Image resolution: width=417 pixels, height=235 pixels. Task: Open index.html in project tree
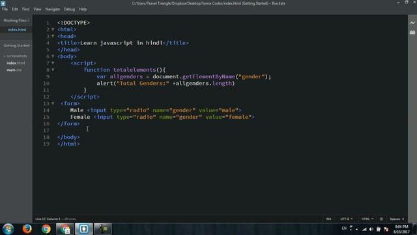point(16,63)
